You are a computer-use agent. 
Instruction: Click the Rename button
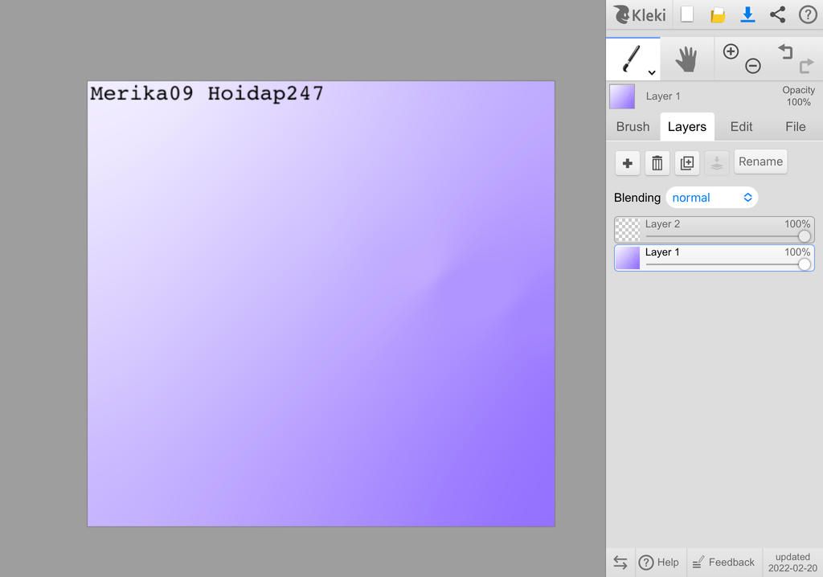click(760, 162)
